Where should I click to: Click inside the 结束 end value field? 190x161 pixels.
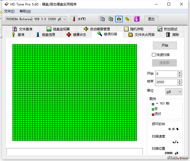[166, 82]
